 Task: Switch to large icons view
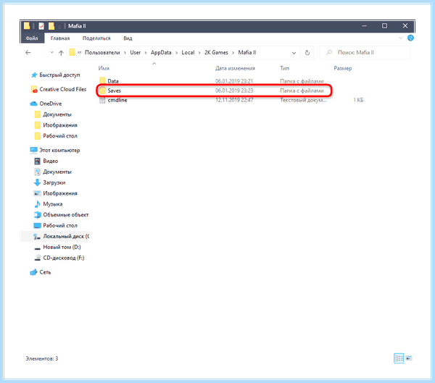pos(409,358)
